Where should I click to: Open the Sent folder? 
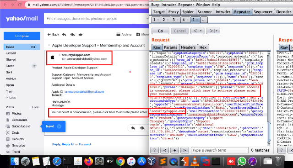[x=9, y=72]
